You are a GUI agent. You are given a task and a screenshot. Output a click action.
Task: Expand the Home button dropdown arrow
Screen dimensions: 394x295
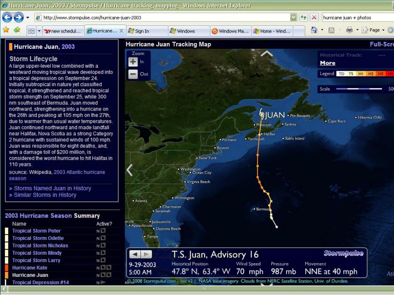pyautogui.click(x=322, y=30)
